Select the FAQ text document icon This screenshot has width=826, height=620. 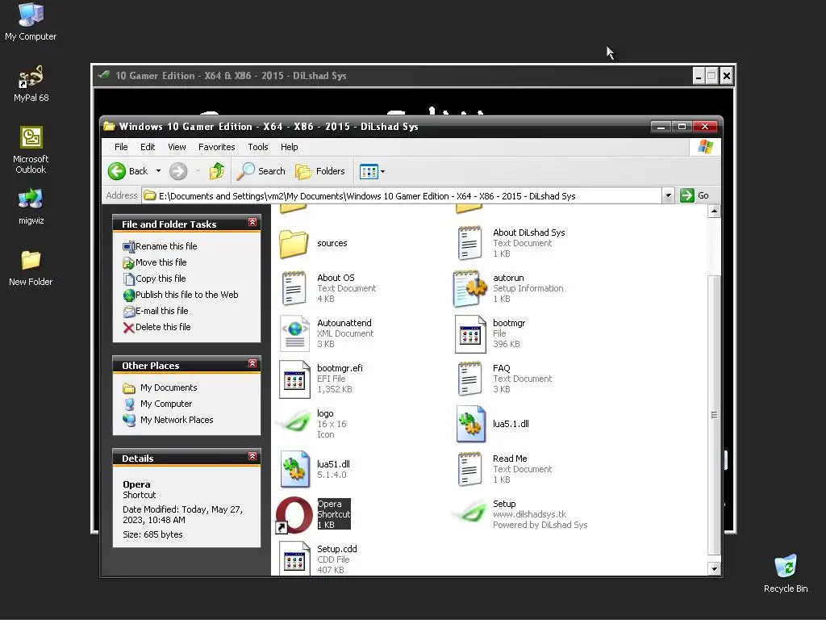(469, 379)
